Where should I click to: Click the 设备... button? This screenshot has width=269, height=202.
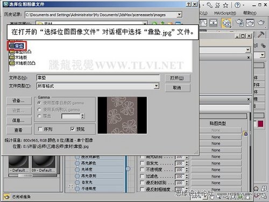click(19, 100)
